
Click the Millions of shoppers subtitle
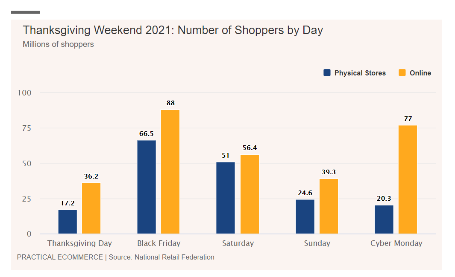tap(58, 44)
